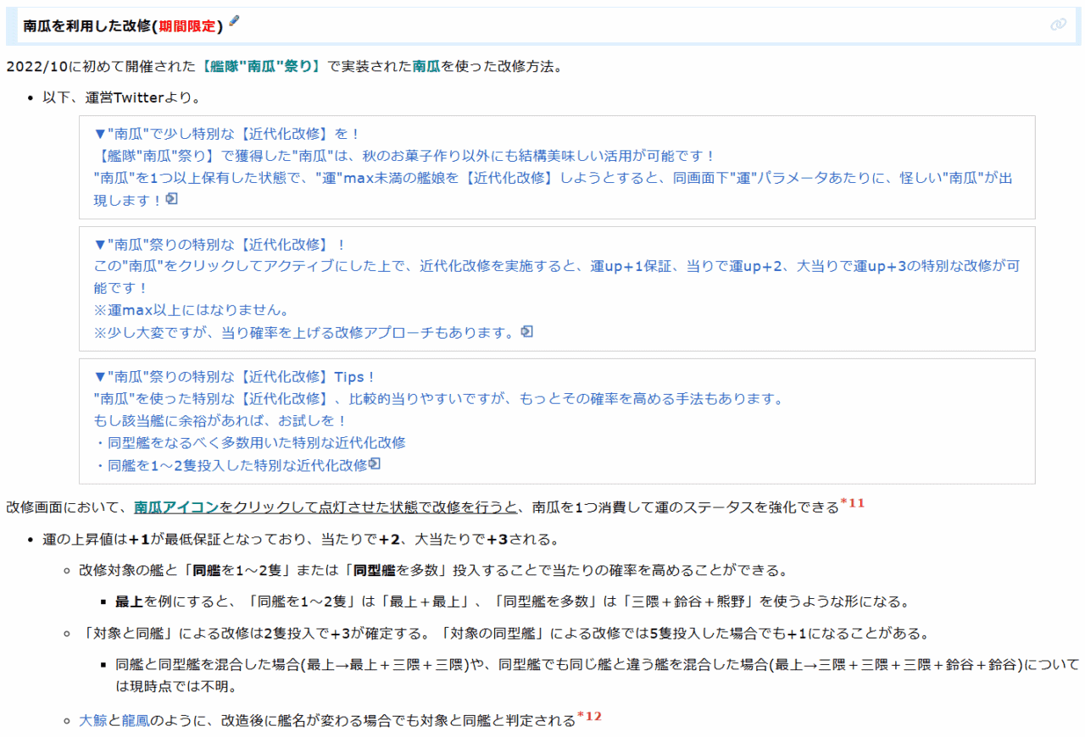This screenshot has height=737, width=1085.
Task: Open the 【艦隊"南瓜"祭り】 link in intro sentence
Action: (262, 66)
